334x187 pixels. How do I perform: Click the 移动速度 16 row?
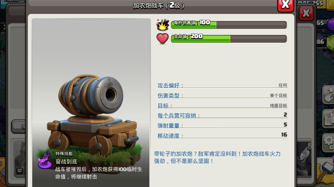tap(222, 135)
